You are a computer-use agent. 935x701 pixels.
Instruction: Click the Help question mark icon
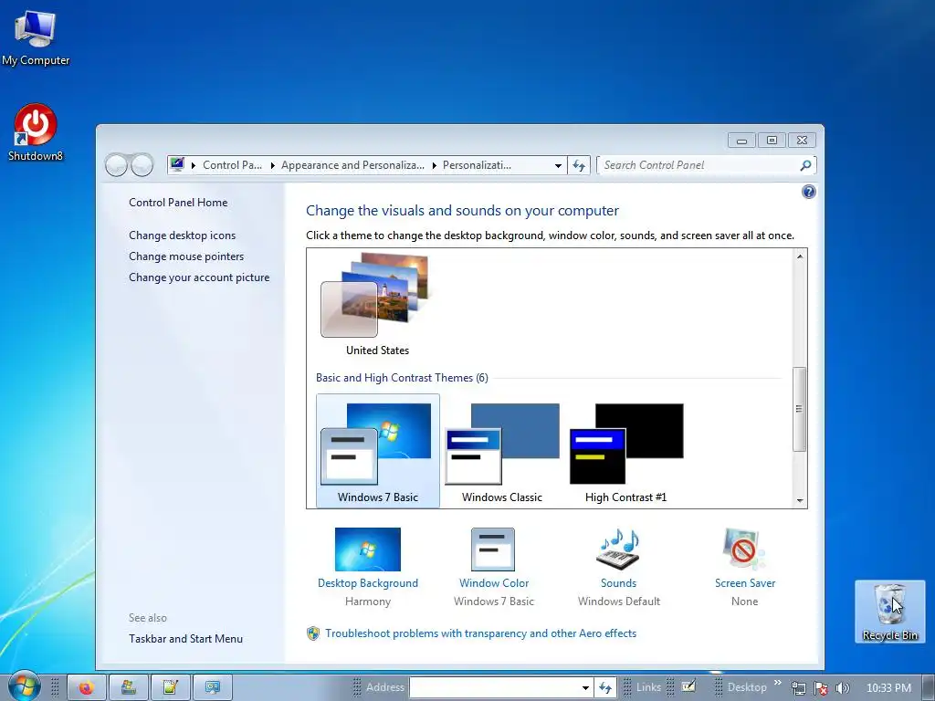(x=809, y=192)
